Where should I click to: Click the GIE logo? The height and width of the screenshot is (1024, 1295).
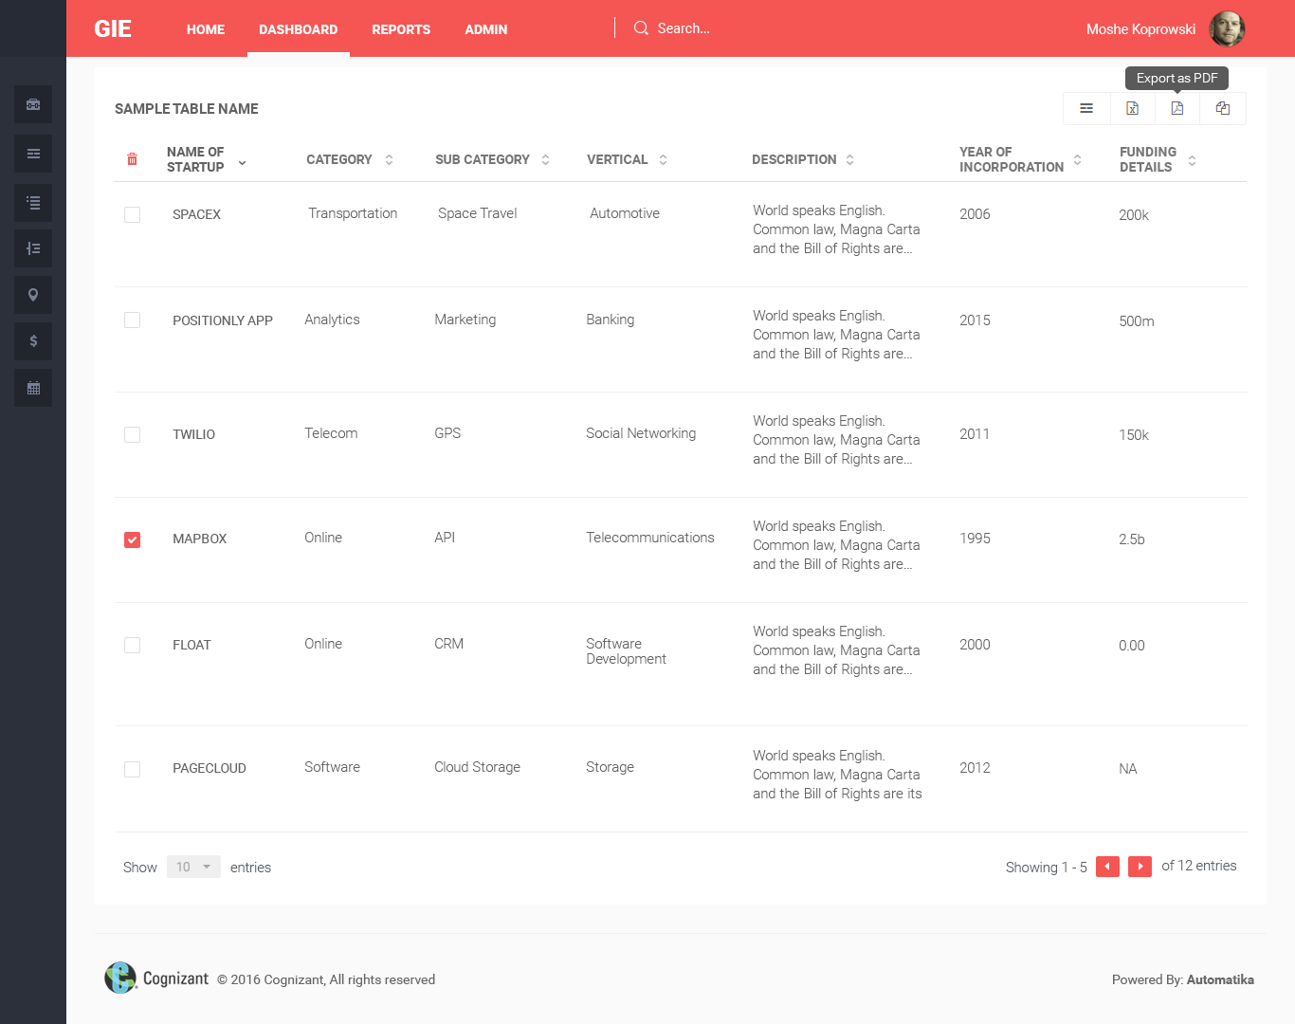pyautogui.click(x=113, y=28)
